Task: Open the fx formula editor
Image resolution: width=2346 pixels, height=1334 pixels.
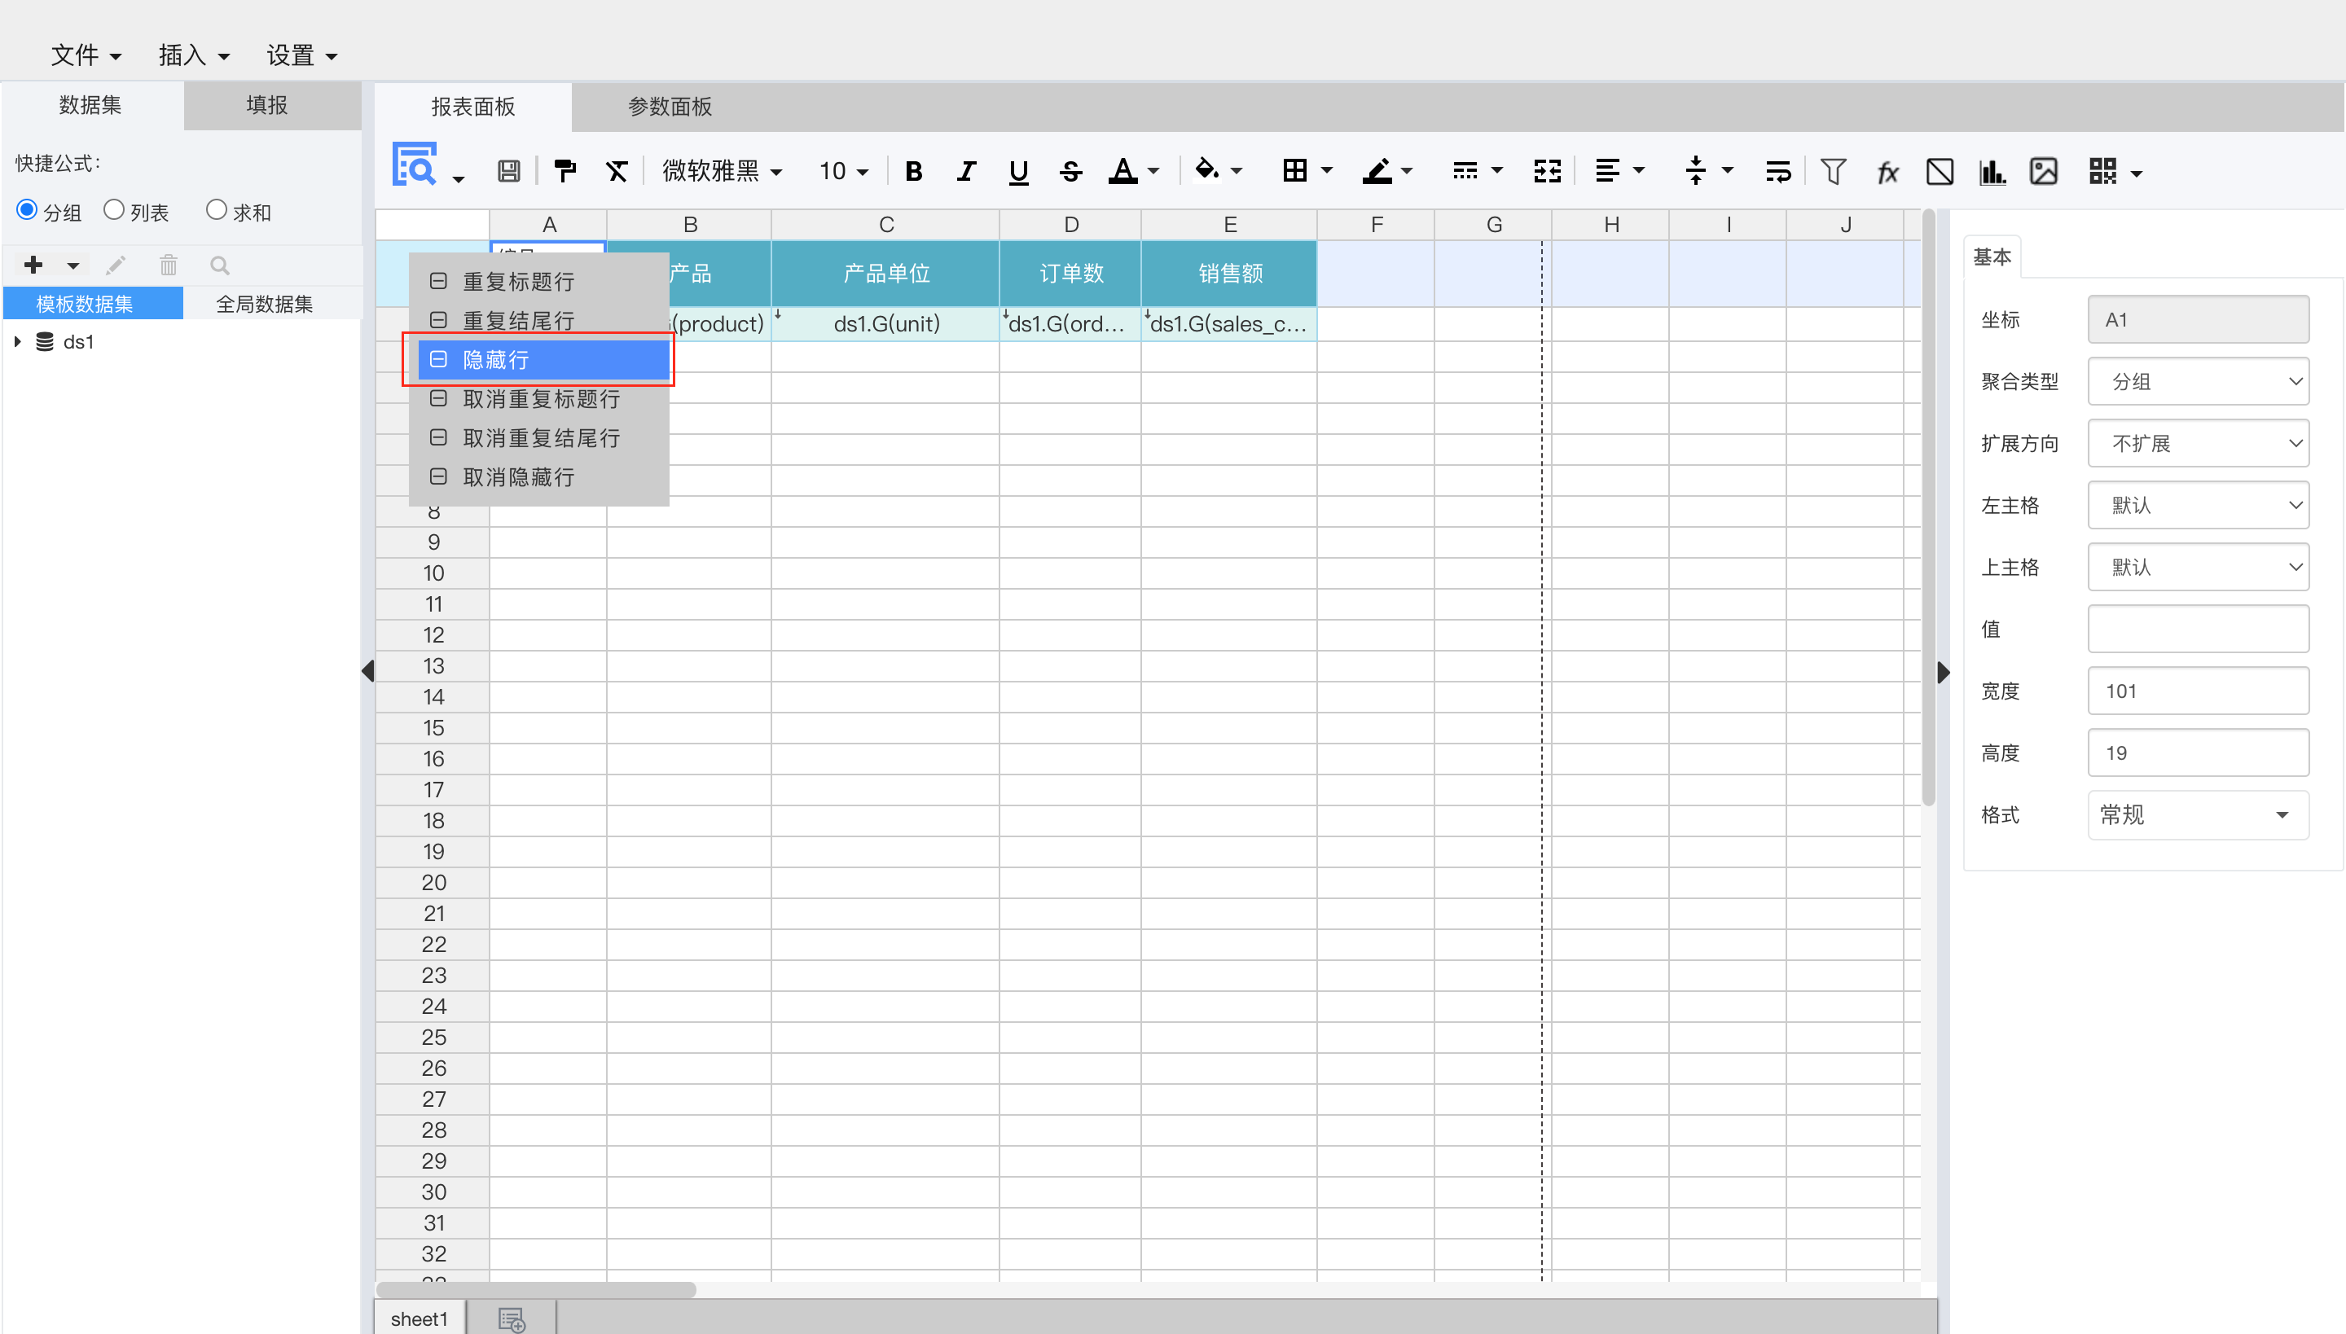Action: pos(1888,171)
